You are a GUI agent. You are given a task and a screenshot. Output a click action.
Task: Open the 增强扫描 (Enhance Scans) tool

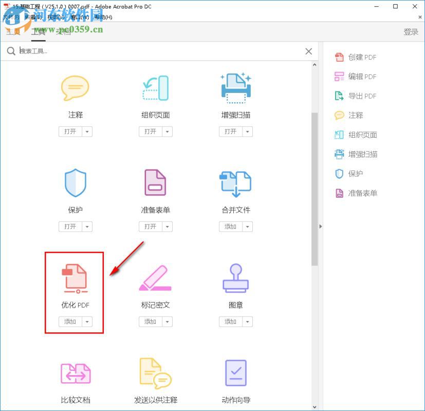click(235, 88)
